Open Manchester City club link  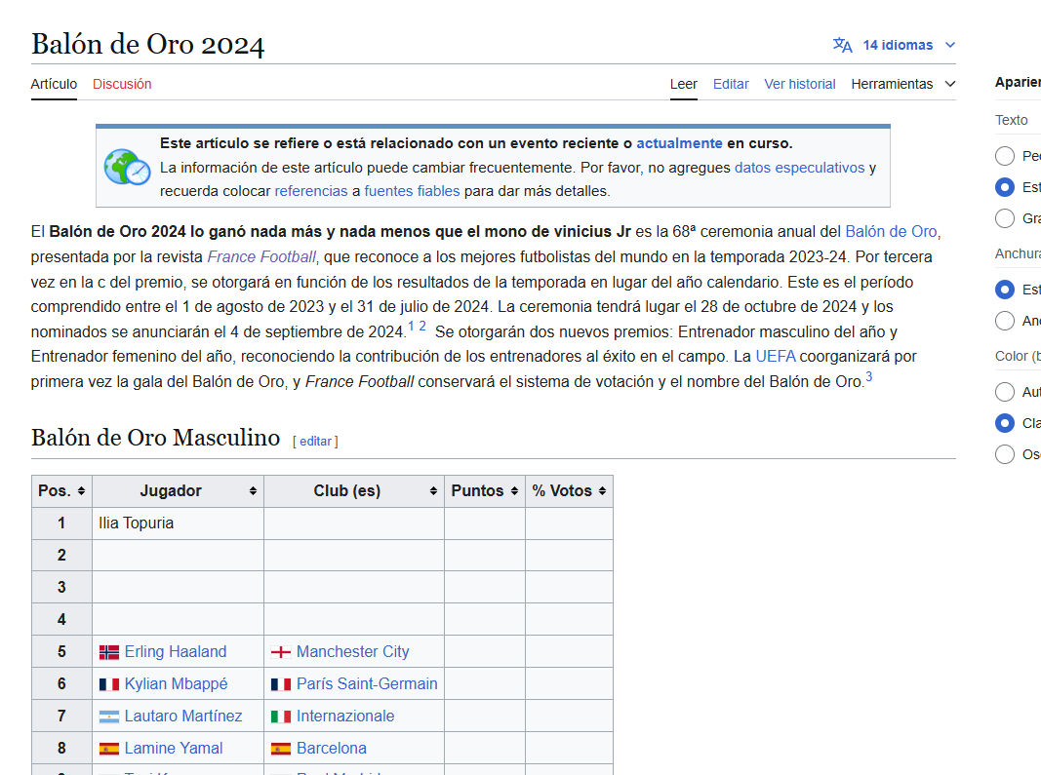352,652
